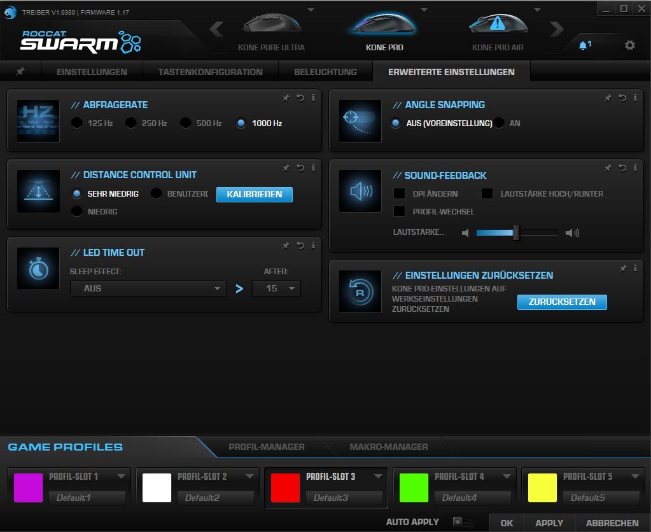
Task: Select 125 Hz polling rate
Action: click(x=77, y=123)
